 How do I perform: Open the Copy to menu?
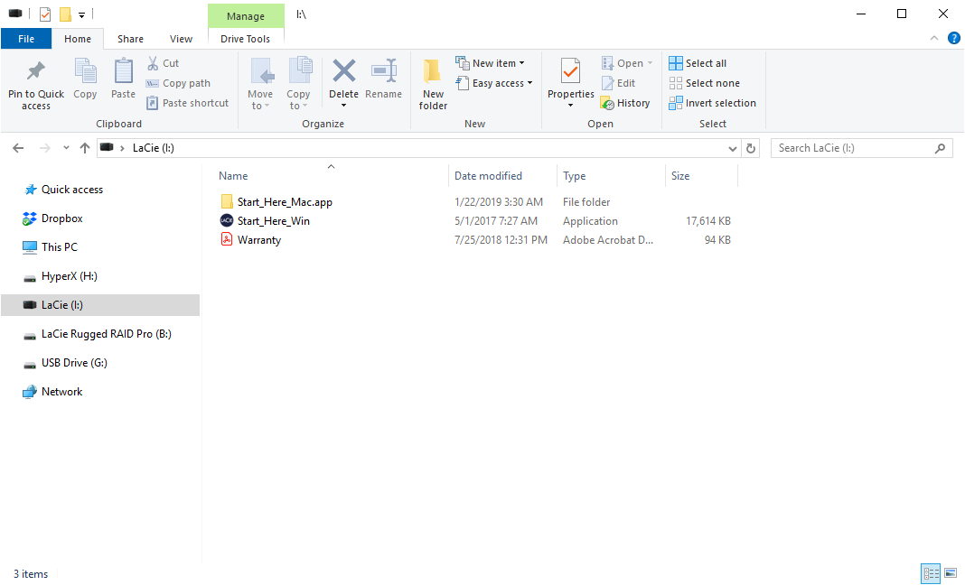(298, 84)
